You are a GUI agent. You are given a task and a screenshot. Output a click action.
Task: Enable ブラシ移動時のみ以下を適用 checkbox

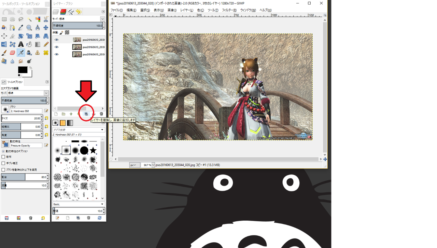pyautogui.click(x=3, y=169)
